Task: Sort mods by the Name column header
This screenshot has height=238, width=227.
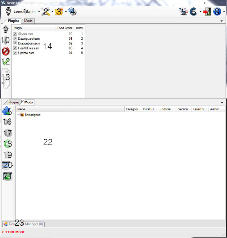Action: point(70,109)
